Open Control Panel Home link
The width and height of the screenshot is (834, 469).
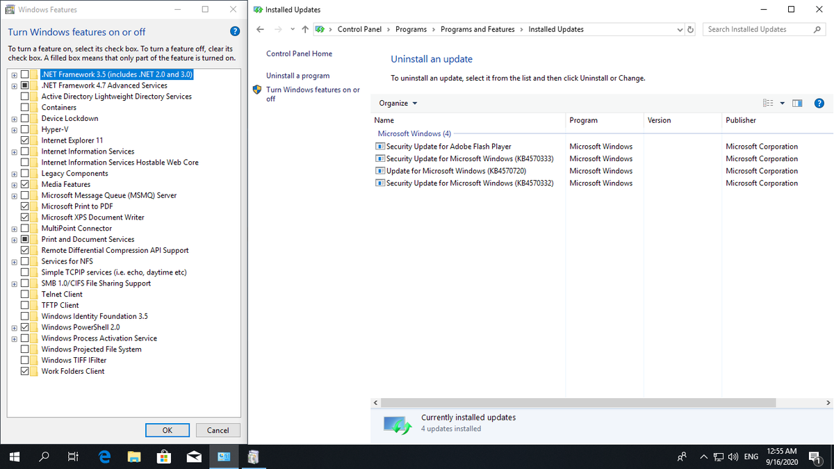[x=299, y=54]
